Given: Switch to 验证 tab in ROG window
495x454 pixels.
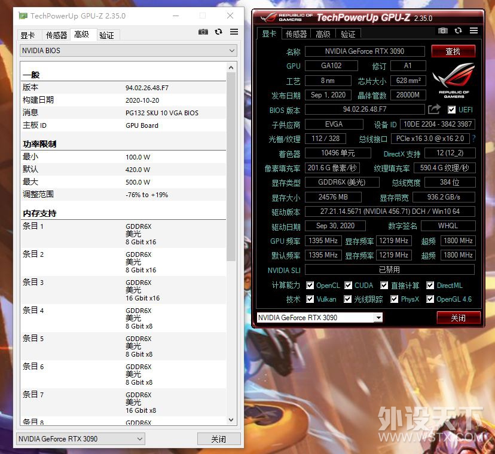Looking at the screenshot, I should [x=348, y=34].
